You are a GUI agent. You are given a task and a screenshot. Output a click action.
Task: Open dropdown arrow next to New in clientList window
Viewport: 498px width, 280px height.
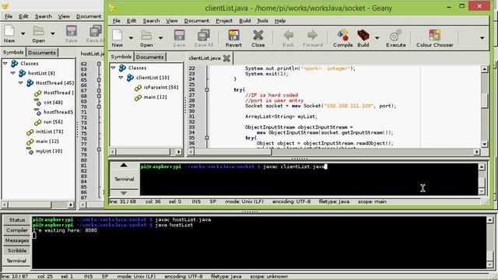tap(131, 38)
